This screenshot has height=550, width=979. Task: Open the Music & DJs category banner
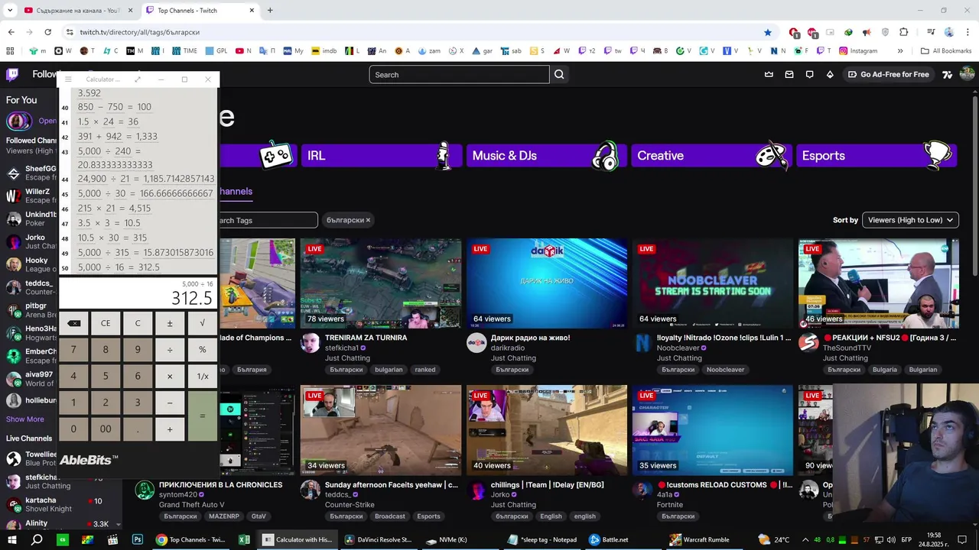coord(547,155)
